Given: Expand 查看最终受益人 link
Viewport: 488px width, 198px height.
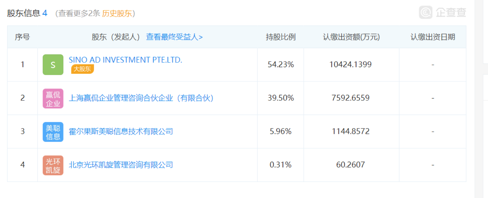Looking at the screenshot, I should (174, 37).
